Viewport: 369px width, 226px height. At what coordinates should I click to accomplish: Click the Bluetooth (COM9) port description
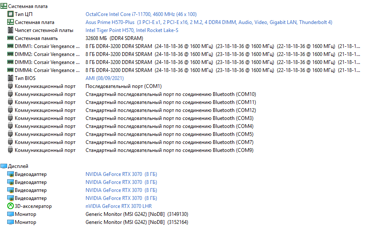(169, 150)
